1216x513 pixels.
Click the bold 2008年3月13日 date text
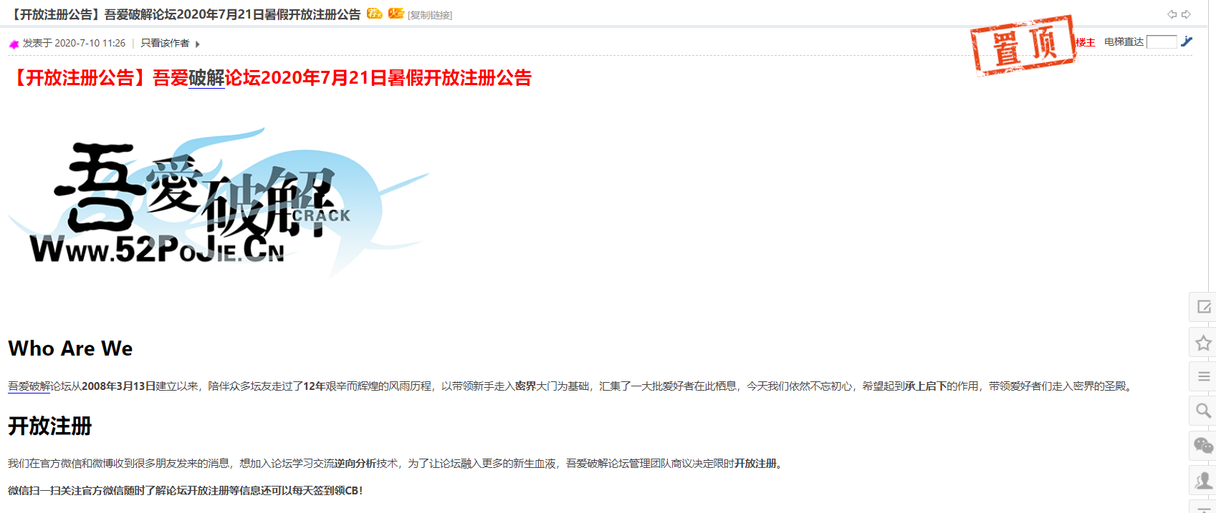118,386
